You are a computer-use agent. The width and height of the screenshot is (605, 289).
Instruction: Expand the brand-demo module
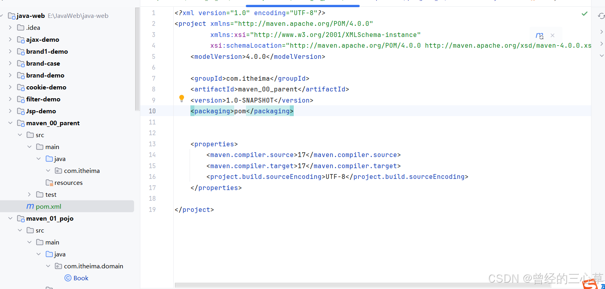coord(10,75)
